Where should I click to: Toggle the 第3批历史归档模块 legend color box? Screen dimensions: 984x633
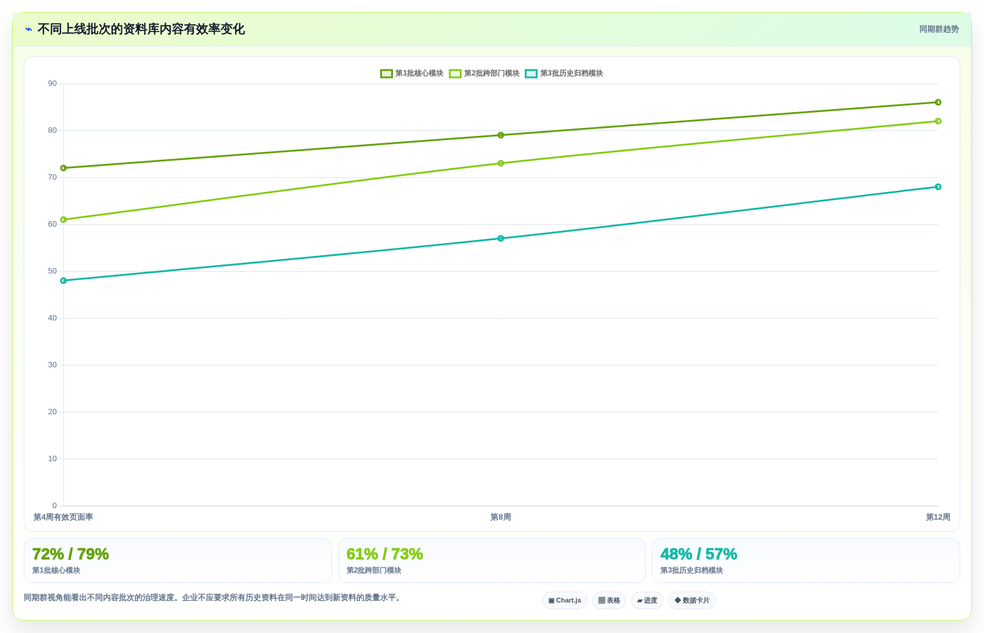tap(531, 74)
